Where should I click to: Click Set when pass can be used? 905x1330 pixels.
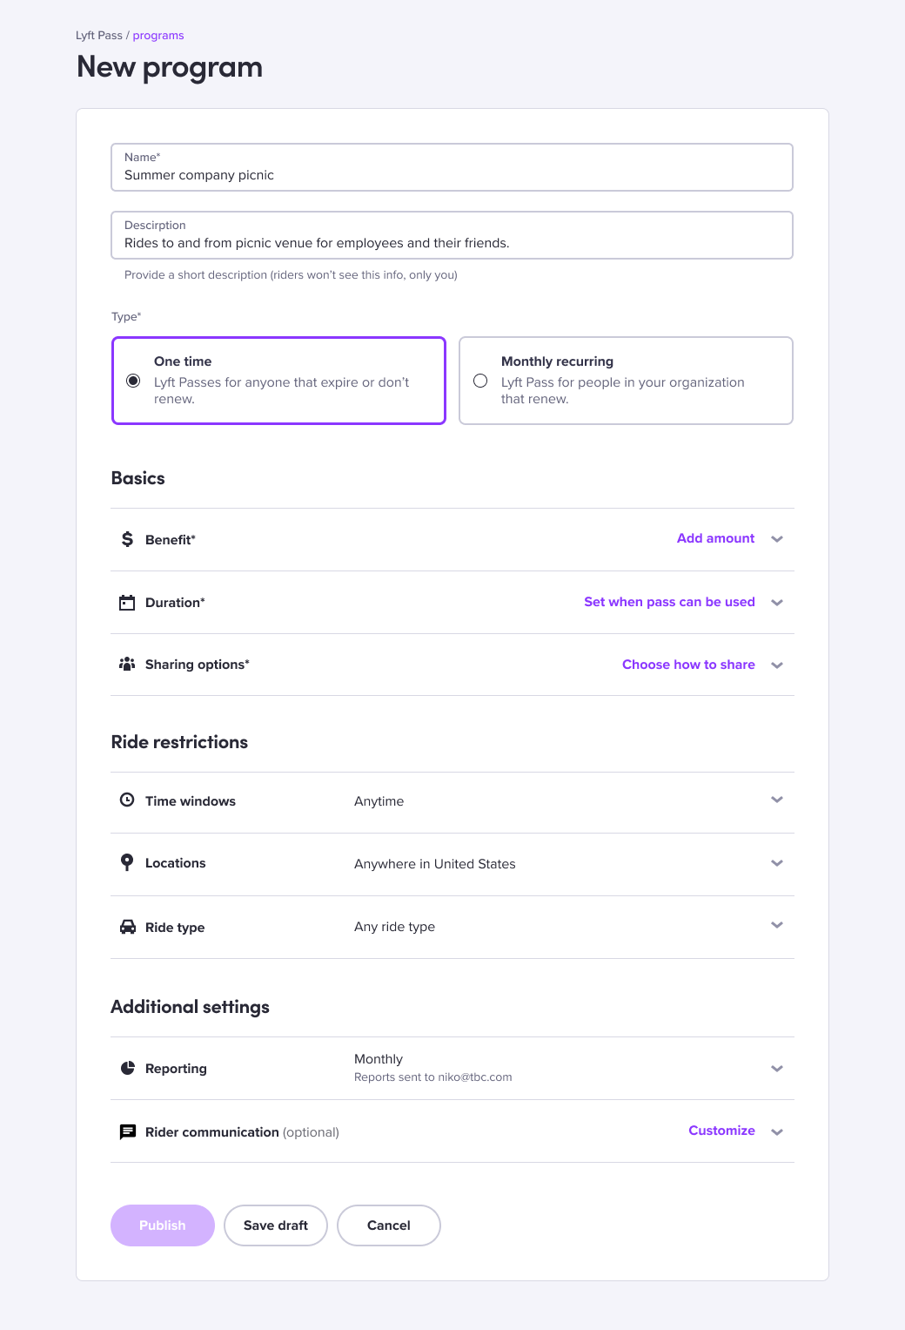click(669, 602)
